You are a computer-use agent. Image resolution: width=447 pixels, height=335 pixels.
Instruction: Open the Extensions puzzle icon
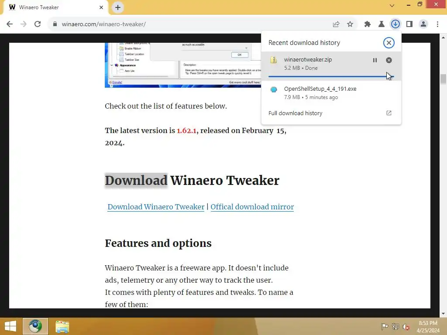[368, 24]
